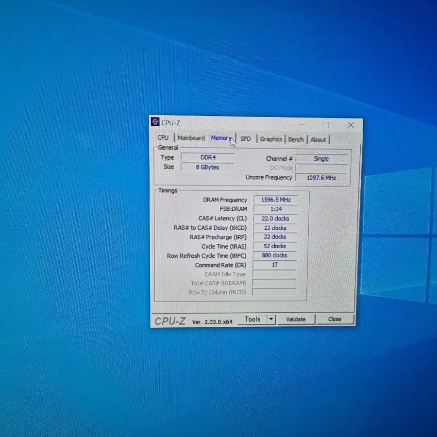Click the Command Rate (CR) label

[x=220, y=265]
